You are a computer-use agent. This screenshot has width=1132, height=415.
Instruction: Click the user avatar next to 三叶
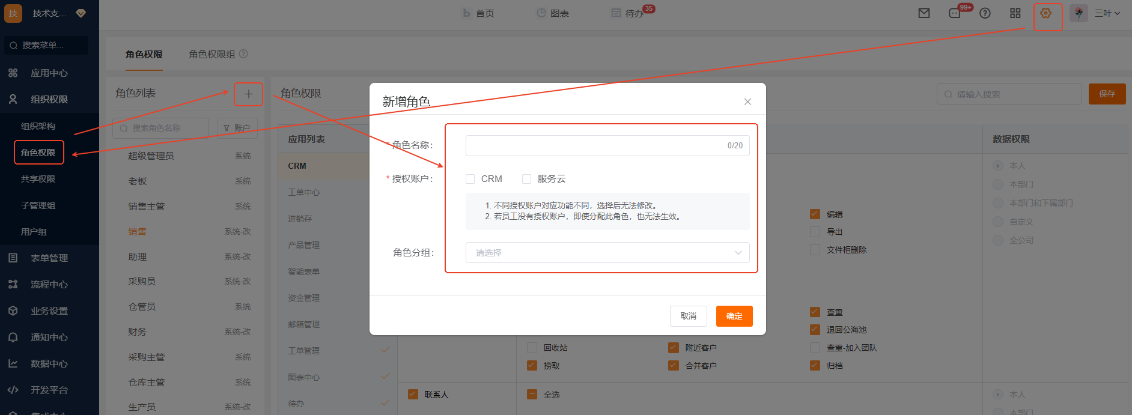pyautogui.click(x=1079, y=13)
